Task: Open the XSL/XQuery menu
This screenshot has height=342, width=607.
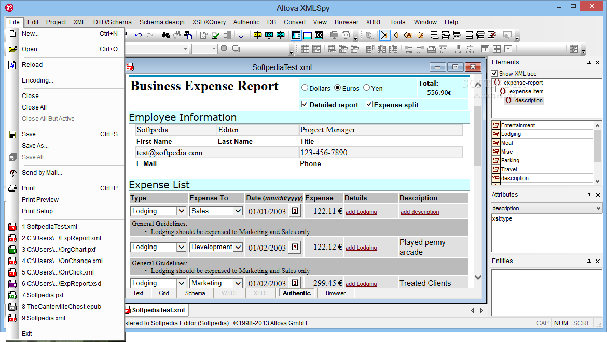Action: (x=209, y=22)
